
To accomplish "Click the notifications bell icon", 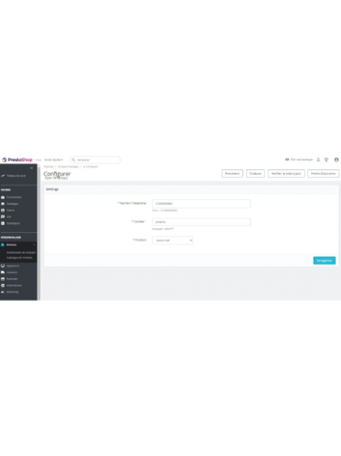I will pos(318,159).
